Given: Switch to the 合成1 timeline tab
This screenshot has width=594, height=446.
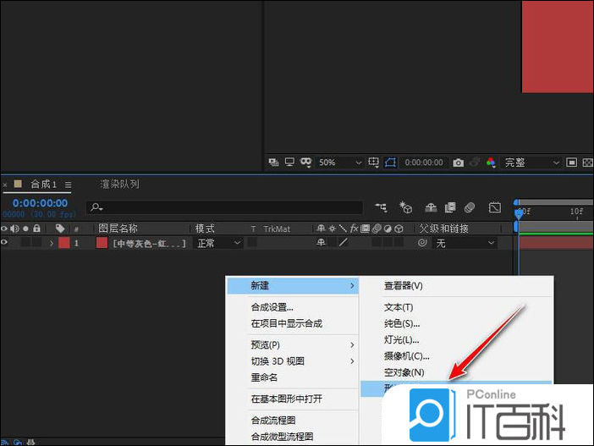Looking at the screenshot, I should pyautogui.click(x=43, y=184).
